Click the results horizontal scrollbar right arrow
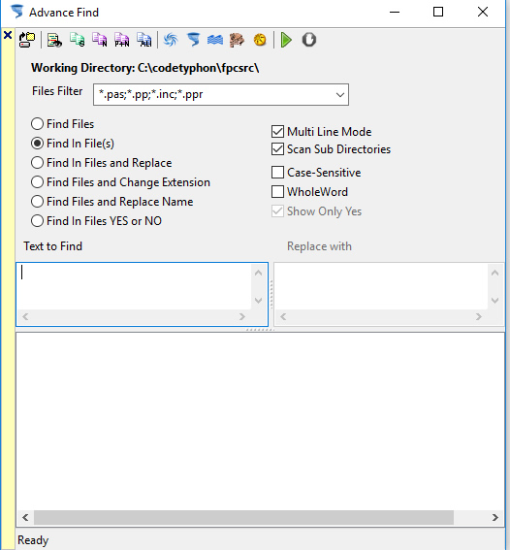The image size is (510, 550). tap(494, 517)
